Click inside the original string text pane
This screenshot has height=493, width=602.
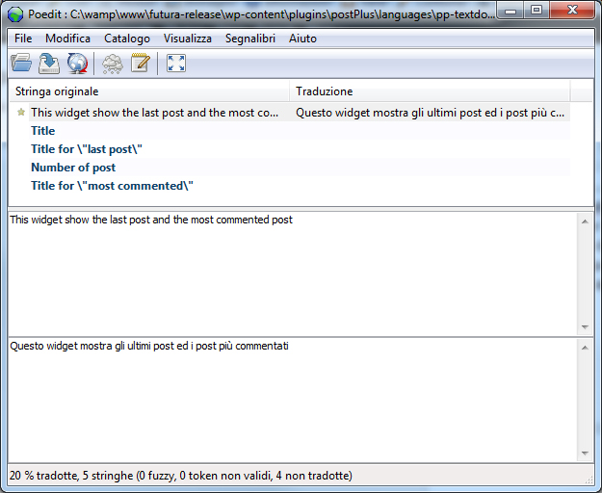click(x=293, y=273)
